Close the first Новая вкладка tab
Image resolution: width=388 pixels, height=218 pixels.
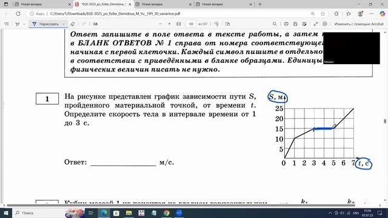click(x=70, y=4)
